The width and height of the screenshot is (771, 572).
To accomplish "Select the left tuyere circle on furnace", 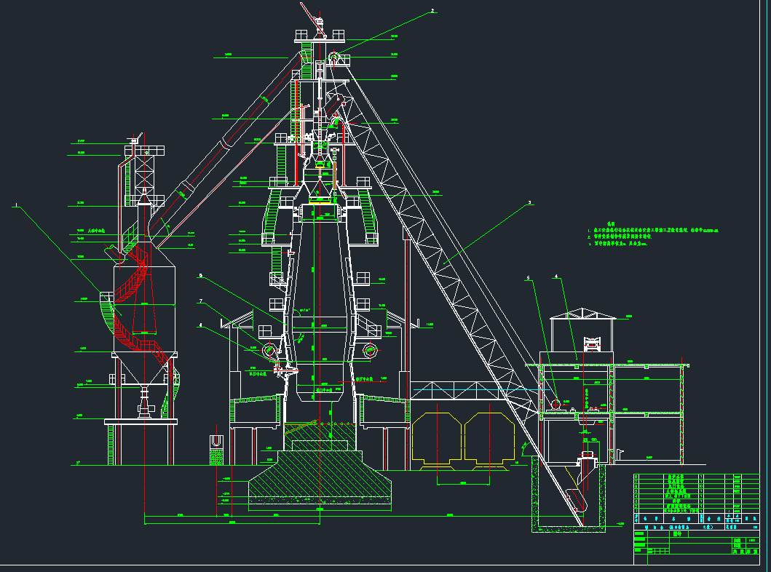I will 269,351.
